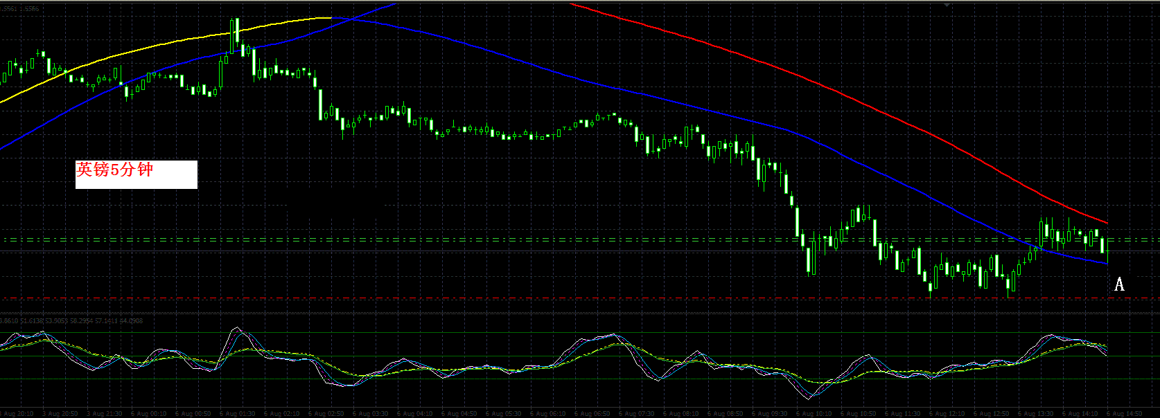Click the 6 Aug 03:30 time label
The image size is (1160, 418).
click(x=371, y=414)
